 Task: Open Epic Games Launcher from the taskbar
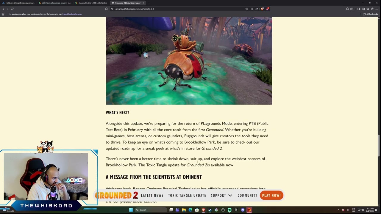coord(236,210)
